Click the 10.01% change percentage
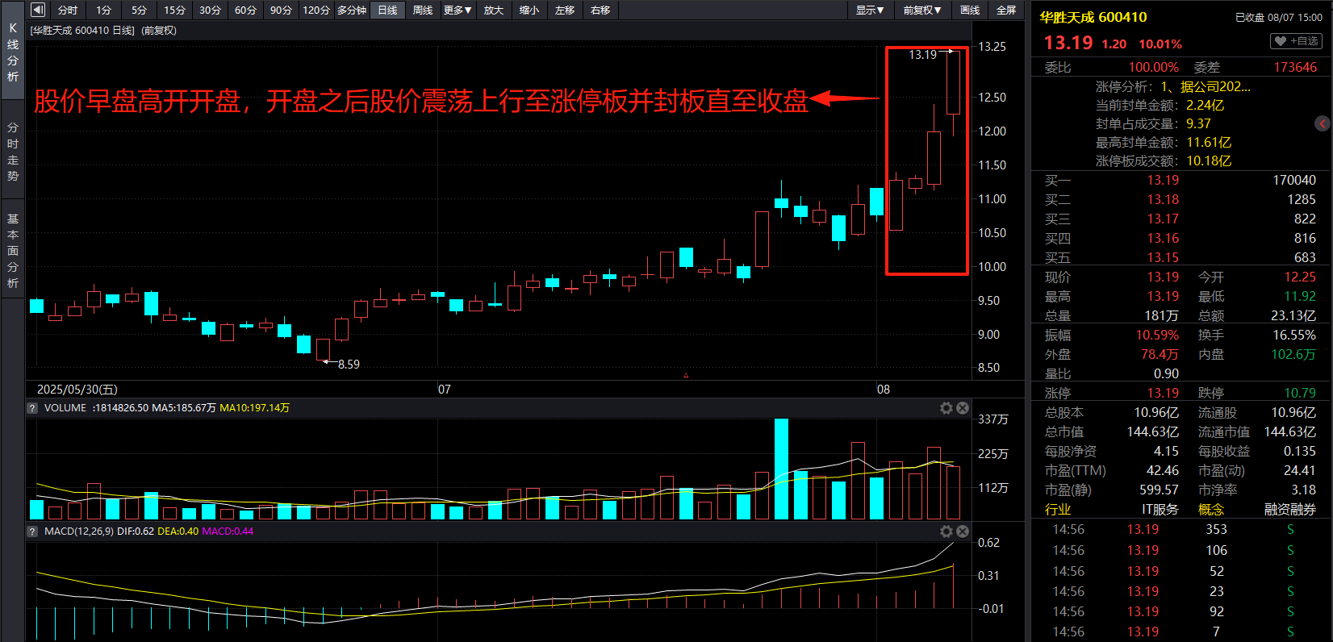The width and height of the screenshot is (1333, 642). pos(1160,44)
